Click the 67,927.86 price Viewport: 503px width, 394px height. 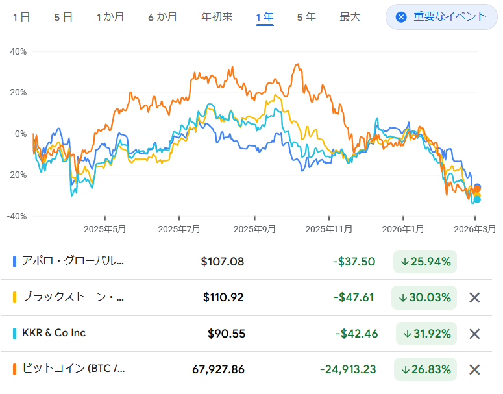(219, 369)
